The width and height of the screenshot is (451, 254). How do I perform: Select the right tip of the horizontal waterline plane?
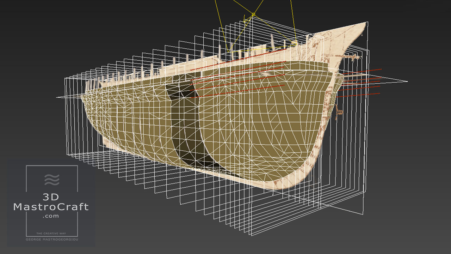coord(407,81)
